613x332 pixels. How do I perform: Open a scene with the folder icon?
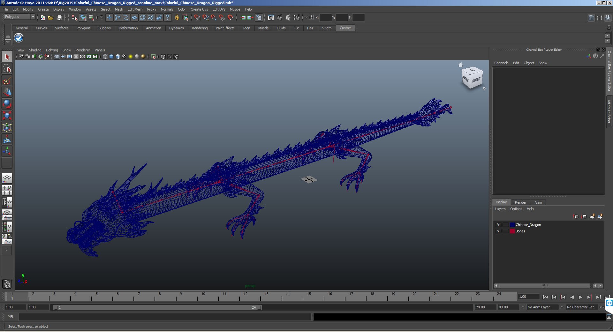(x=50, y=18)
